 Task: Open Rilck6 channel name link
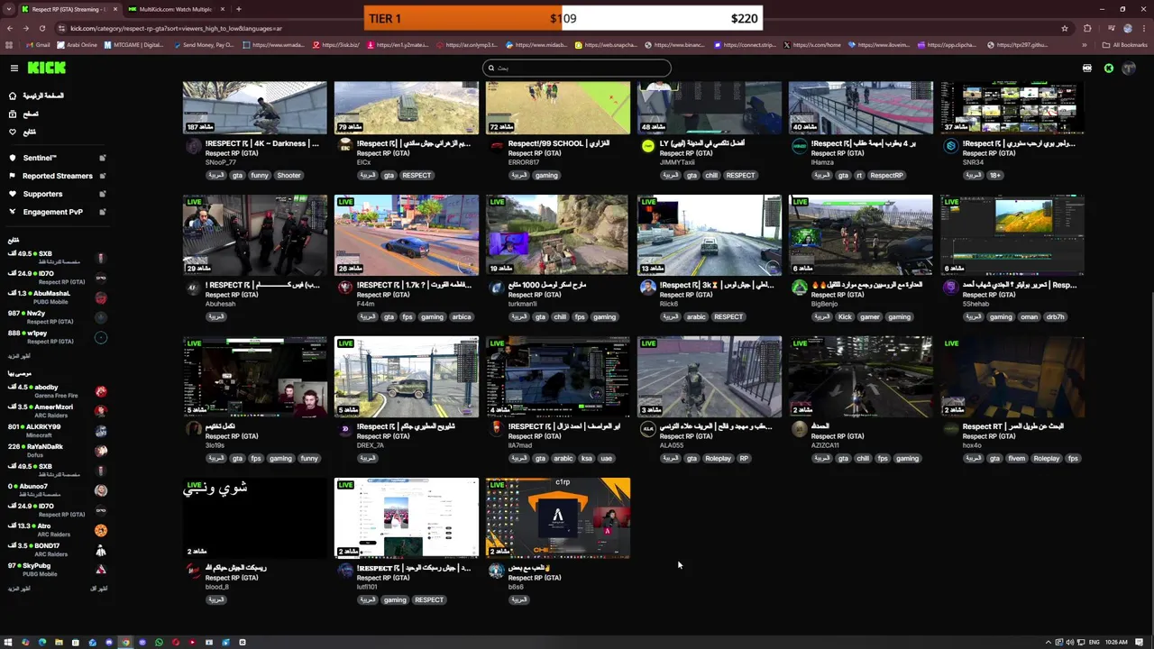pyautogui.click(x=669, y=304)
